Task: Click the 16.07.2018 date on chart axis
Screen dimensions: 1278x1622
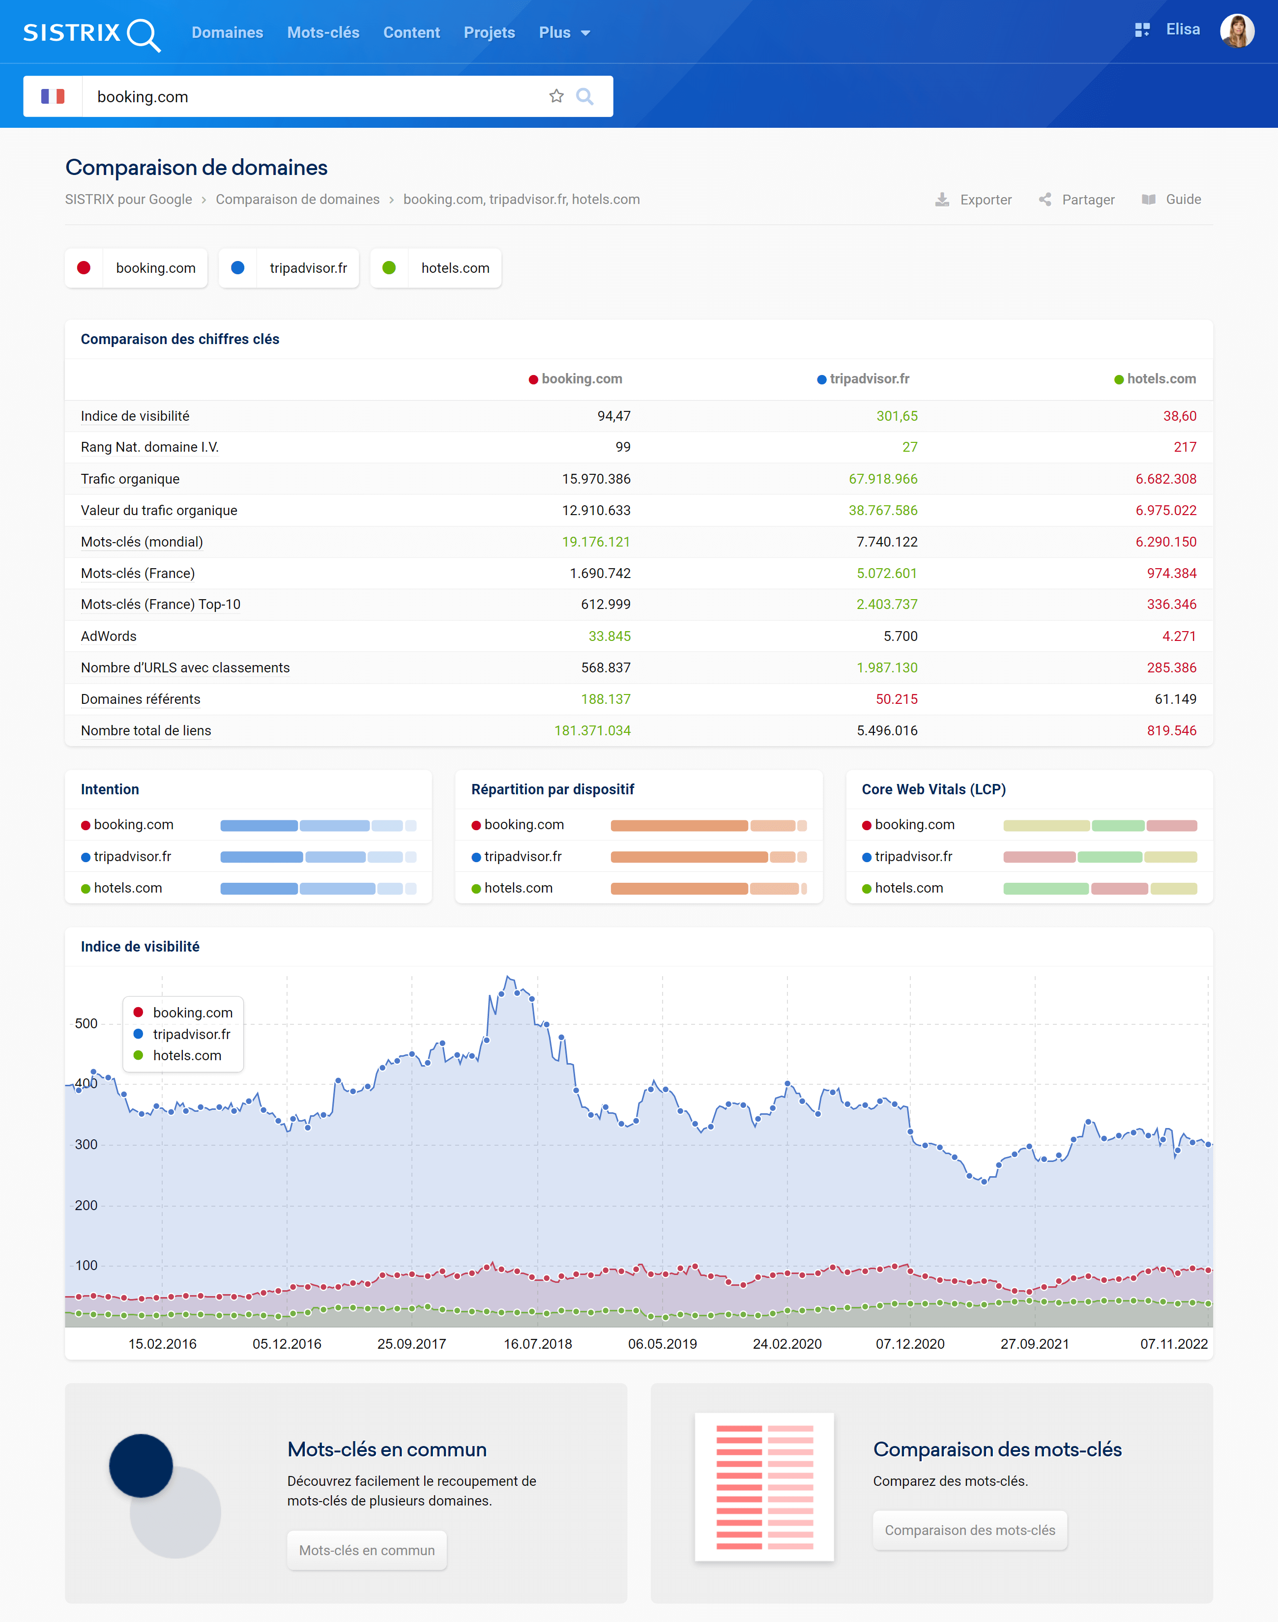Action: pyautogui.click(x=537, y=1344)
